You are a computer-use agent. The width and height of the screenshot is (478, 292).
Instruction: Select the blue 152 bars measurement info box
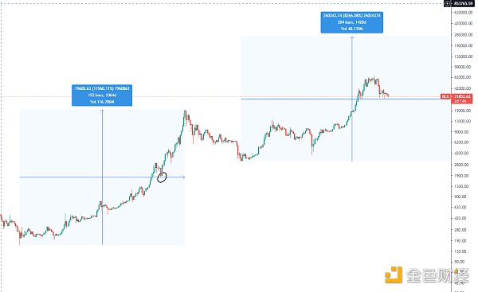click(x=102, y=95)
